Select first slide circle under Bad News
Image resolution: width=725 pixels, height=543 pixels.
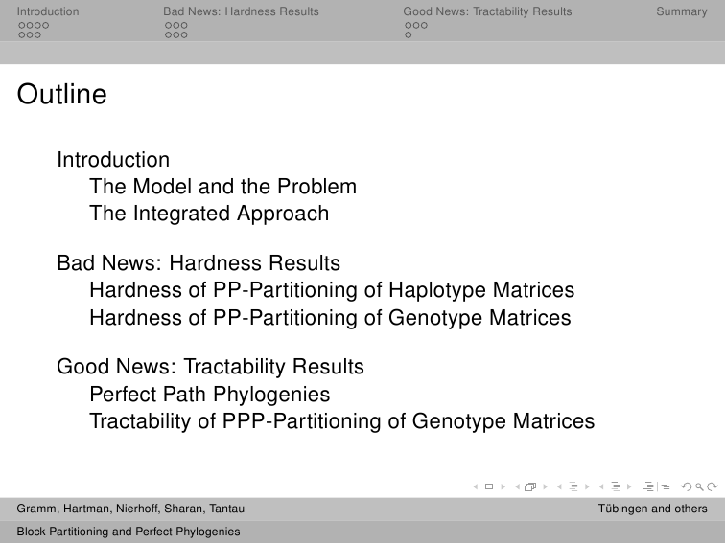click(x=169, y=26)
